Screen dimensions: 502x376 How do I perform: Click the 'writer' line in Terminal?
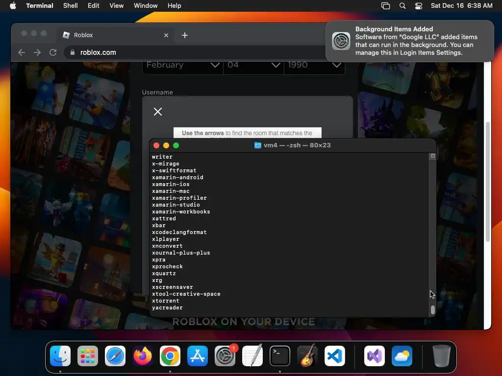(x=162, y=157)
